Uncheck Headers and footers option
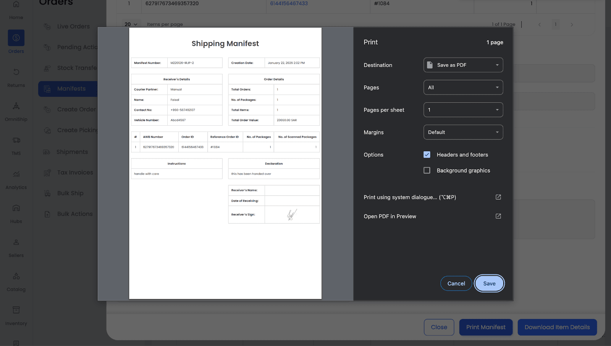Viewport: 611px width, 346px height. [x=427, y=155]
